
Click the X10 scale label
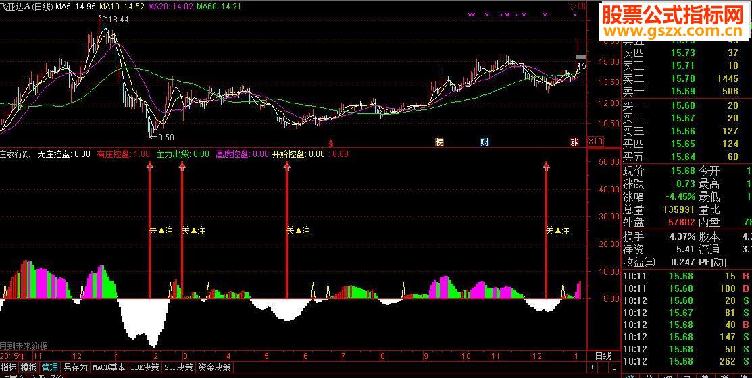[595, 141]
